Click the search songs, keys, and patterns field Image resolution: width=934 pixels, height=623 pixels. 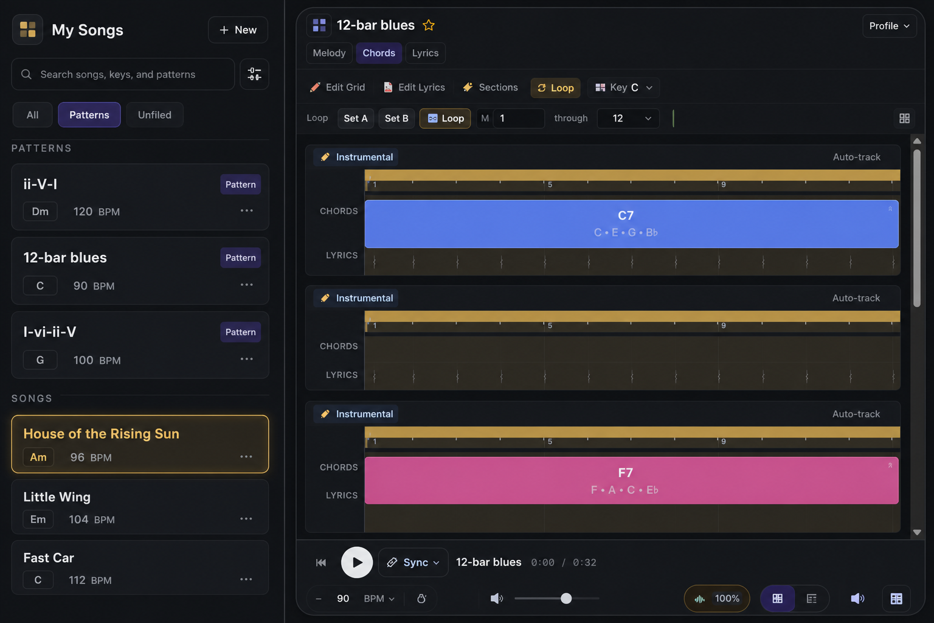123,74
